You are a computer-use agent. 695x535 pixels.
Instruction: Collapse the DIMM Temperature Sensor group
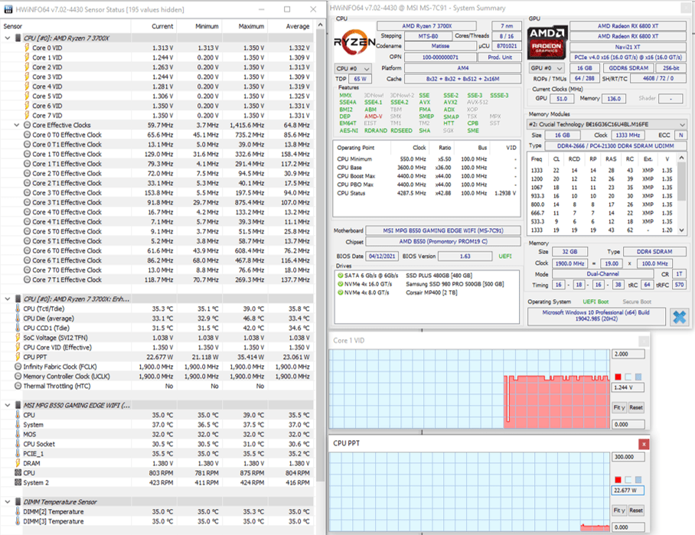[8, 502]
